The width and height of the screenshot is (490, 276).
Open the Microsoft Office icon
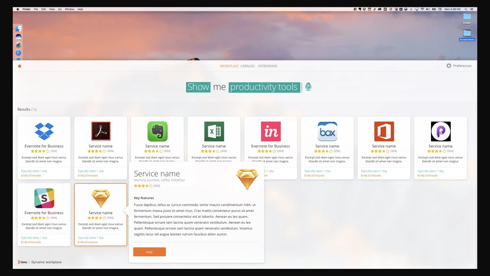click(x=384, y=131)
